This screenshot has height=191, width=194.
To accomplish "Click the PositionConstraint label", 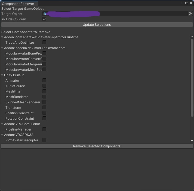I will pyautogui.click(x=19, y=113).
